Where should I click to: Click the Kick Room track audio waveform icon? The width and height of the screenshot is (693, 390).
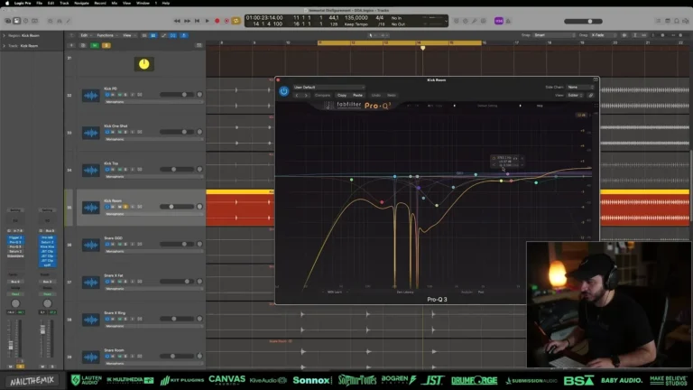[90, 207]
